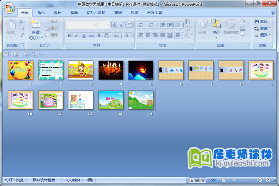Toggle the Slide Sorter view button
This screenshot has width=279, height=186.
click(x=197, y=180)
